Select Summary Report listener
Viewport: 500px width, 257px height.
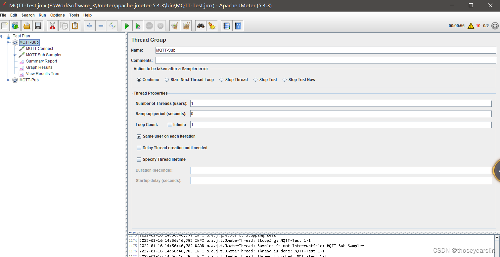(x=41, y=61)
